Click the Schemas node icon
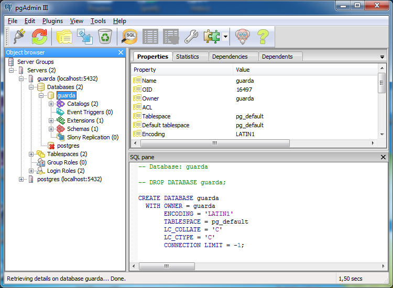 point(60,129)
